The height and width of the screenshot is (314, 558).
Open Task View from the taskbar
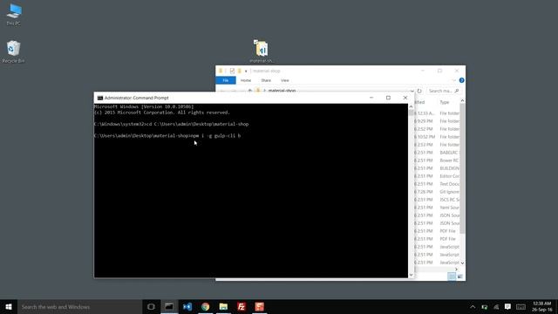[151, 306]
